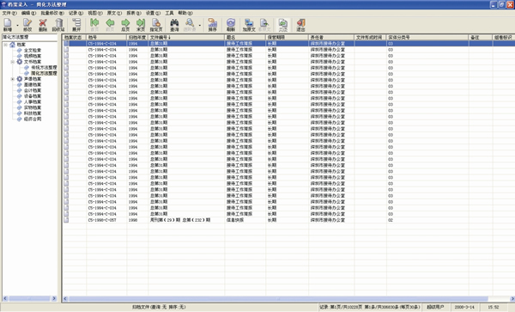Click the document icon in the C5-1998-C-057 row
The height and width of the screenshot is (312, 515).
pyautogui.click(x=66, y=220)
